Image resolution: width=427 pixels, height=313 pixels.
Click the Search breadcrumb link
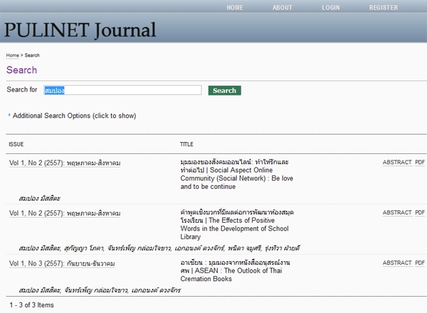[32, 55]
